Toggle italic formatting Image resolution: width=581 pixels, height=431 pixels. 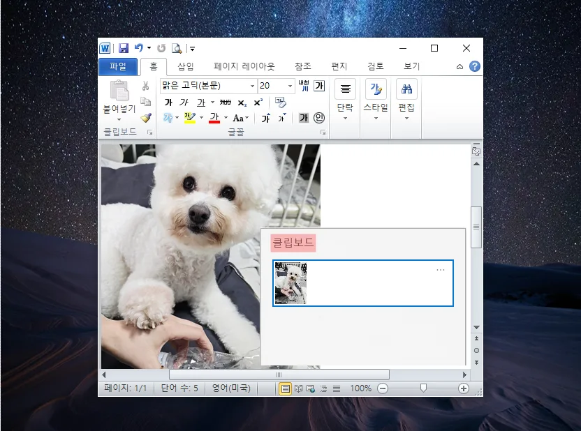pyautogui.click(x=184, y=103)
